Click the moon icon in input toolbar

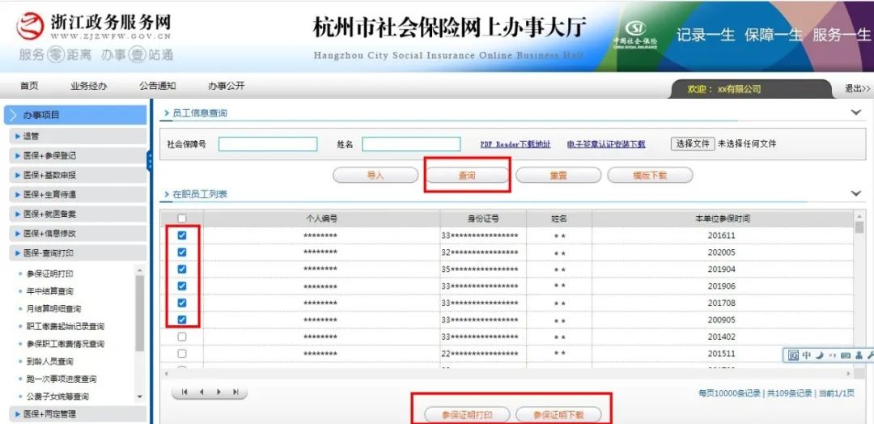819,355
